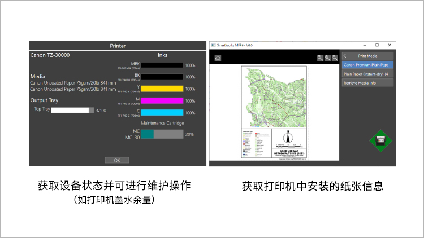The image size is (424, 238).
Task: Click the Printer dialog title bar
Action: (x=118, y=46)
